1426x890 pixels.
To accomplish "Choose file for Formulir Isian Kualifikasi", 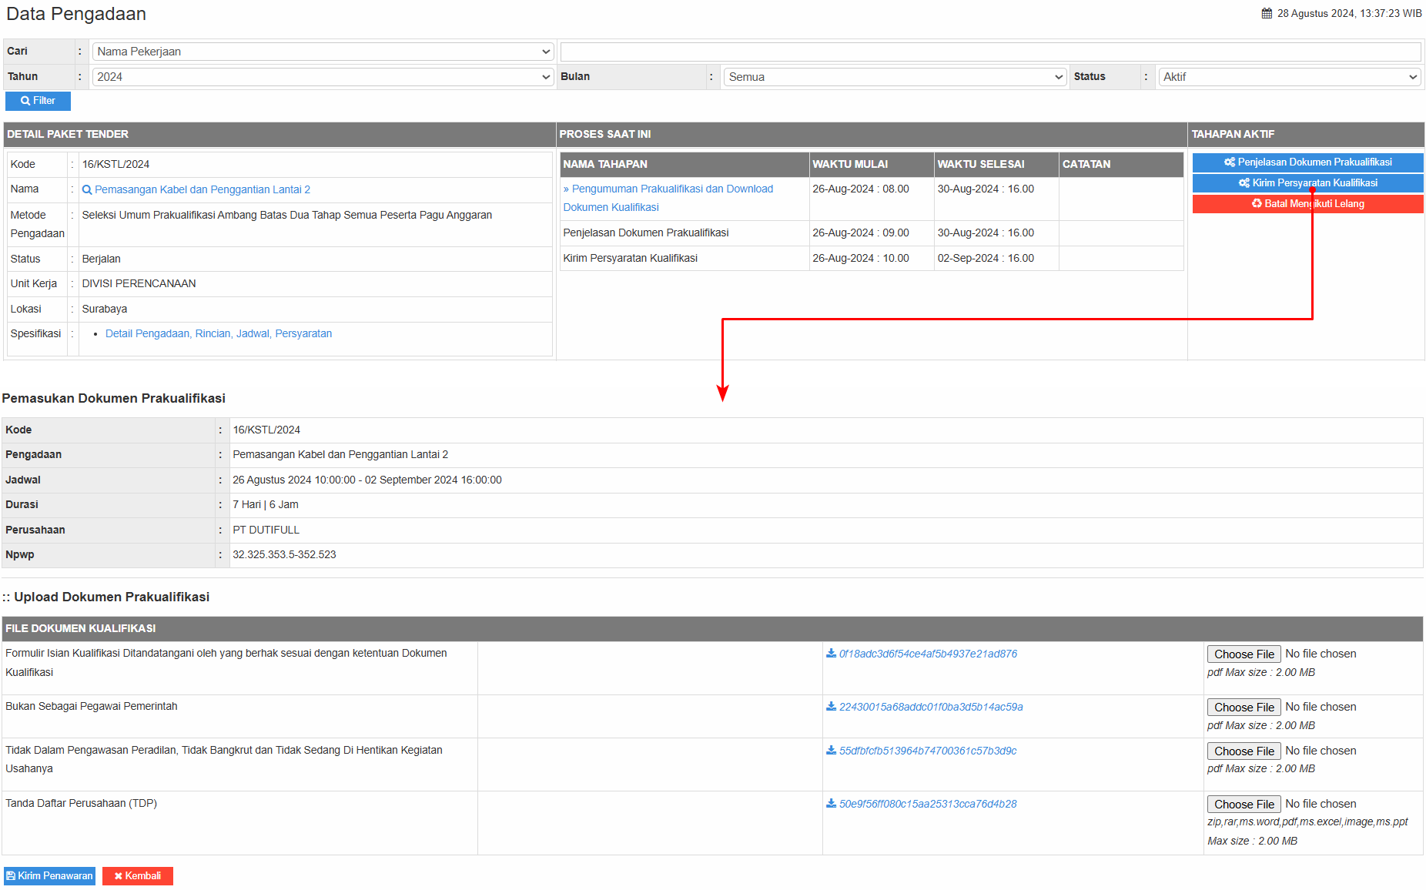I will 1244,654.
